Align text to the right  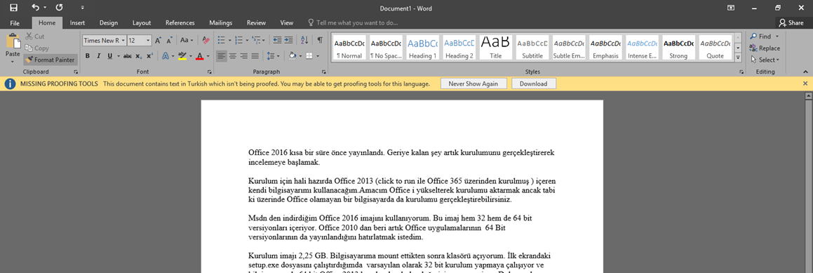coord(243,55)
